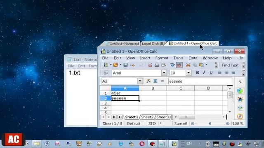Click the zoom out minus button
This screenshot has width=264, height=148.
(193, 124)
